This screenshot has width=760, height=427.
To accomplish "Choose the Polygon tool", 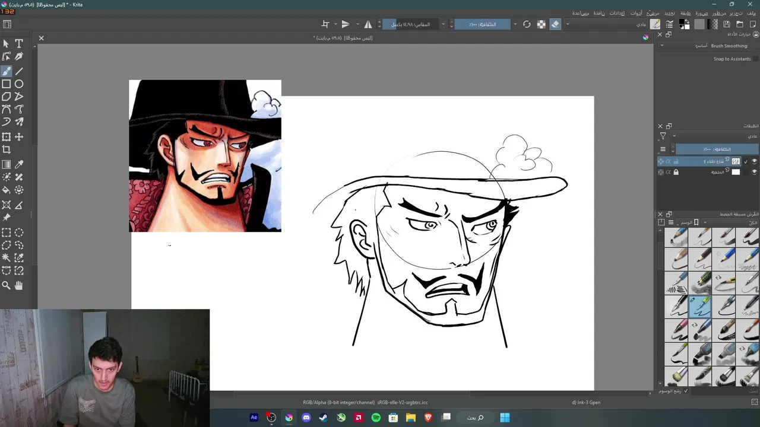I will 6,96.
